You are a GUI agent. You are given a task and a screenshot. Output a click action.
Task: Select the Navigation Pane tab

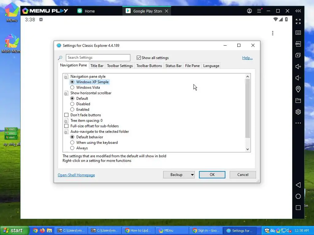(73, 65)
